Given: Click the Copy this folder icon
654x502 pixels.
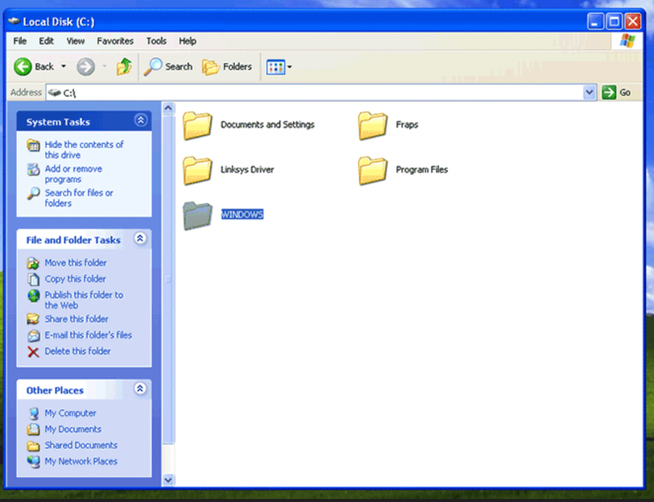Looking at the screenshot, I should 33,279.
